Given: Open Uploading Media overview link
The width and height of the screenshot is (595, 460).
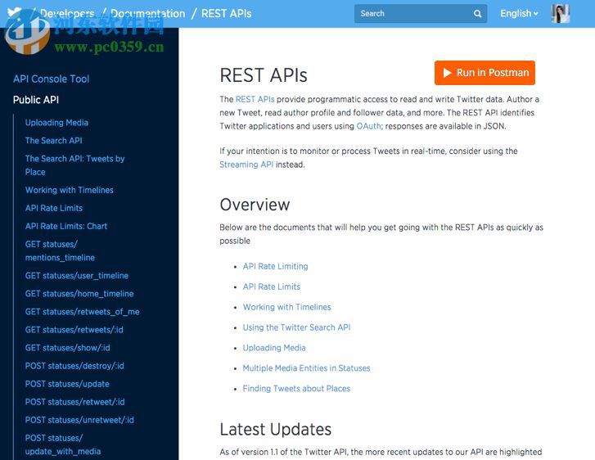Looking at the screenshot, I should [x=274, y=348].
